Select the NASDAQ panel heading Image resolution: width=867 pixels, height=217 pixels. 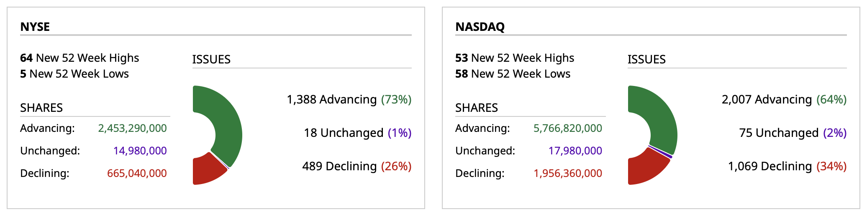480,27
